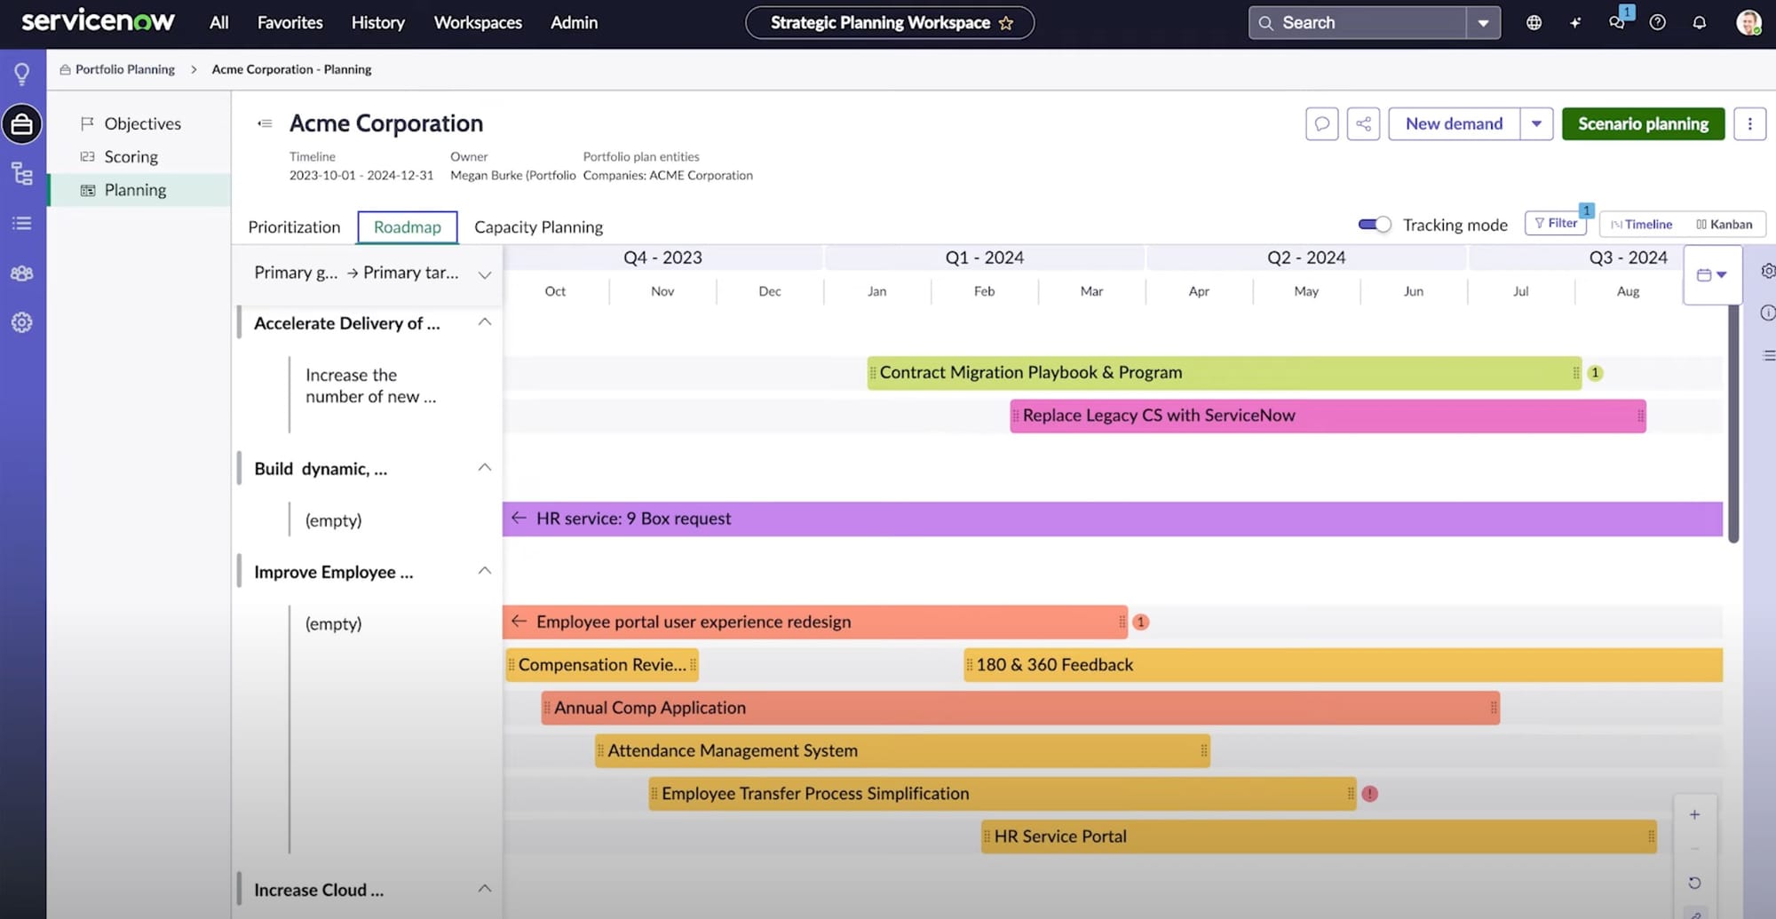Zoom in the roadmap with plus icon
1776x919 pixels.
click(x=1694, y=814)
